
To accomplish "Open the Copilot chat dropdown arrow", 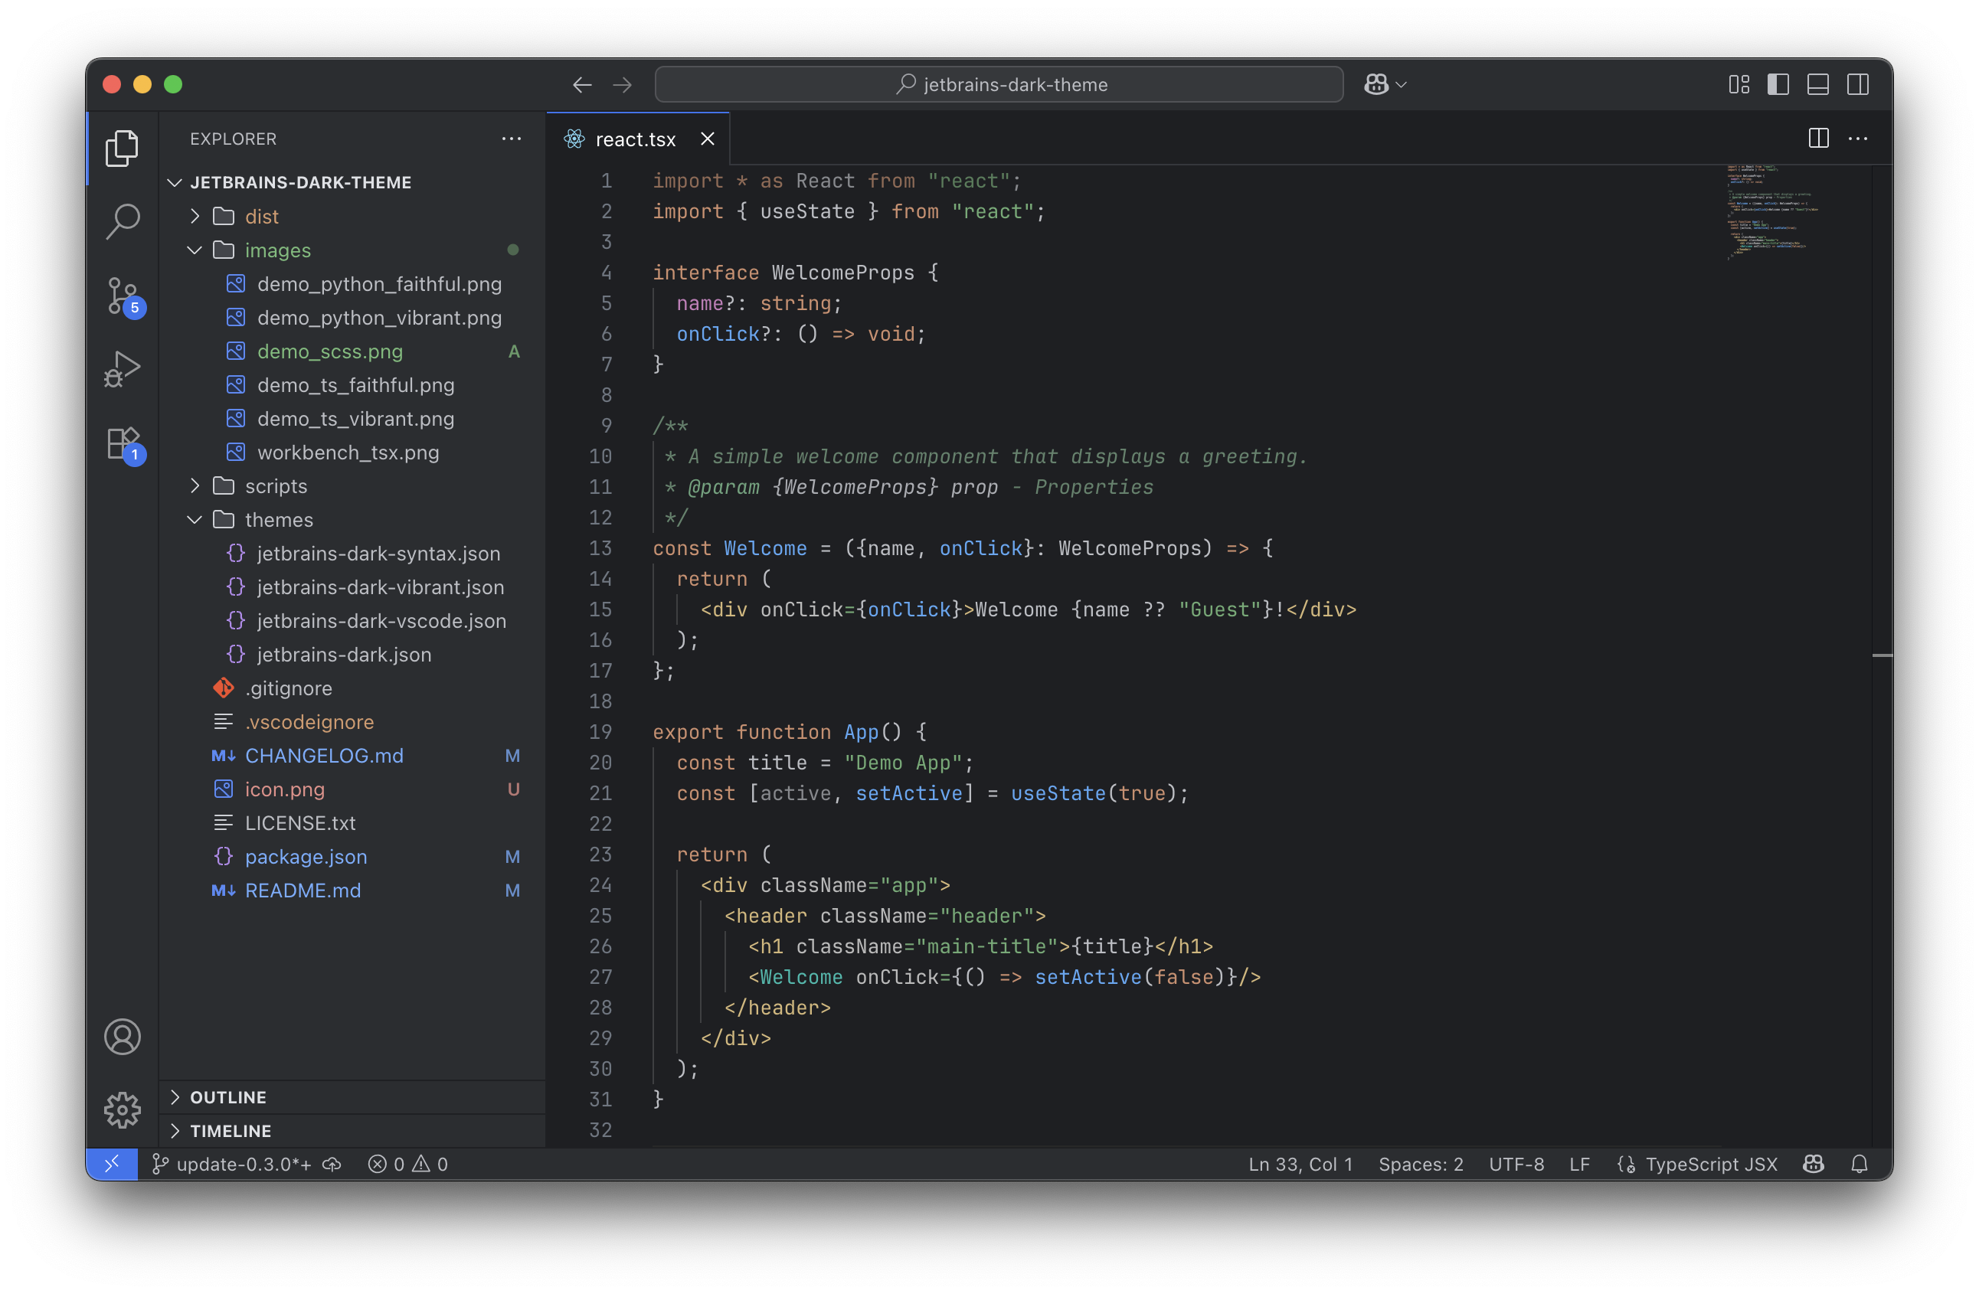I will pyautogui.click(x=1402, y=85).
